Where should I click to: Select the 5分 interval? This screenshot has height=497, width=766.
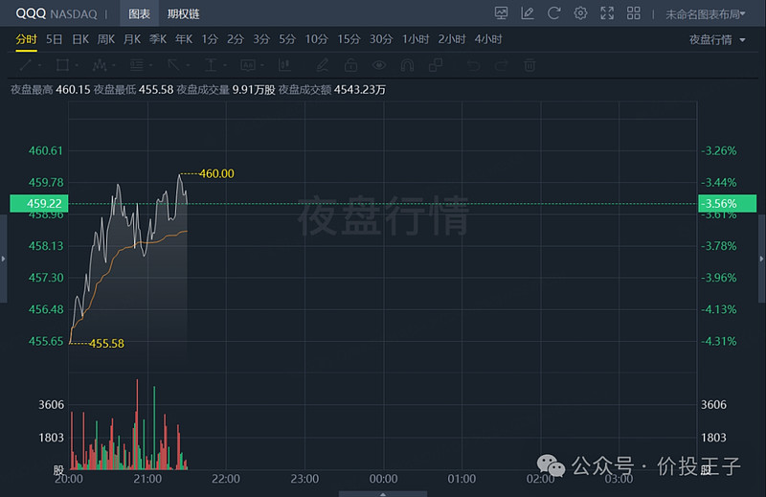click(x=287, y=39)
